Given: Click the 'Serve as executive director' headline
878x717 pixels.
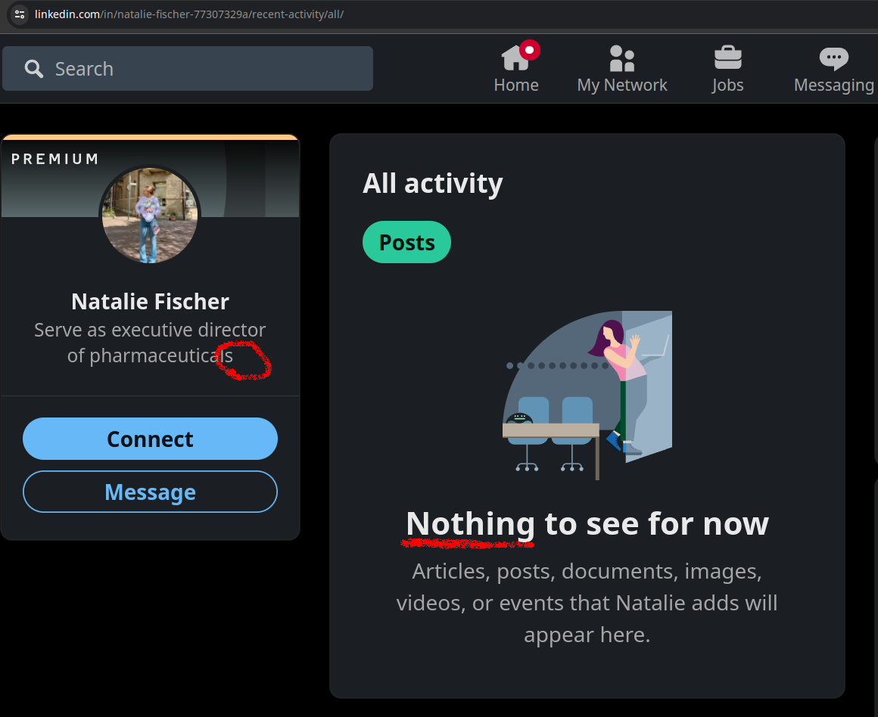Looking at the screenshot, I should 150,343.
